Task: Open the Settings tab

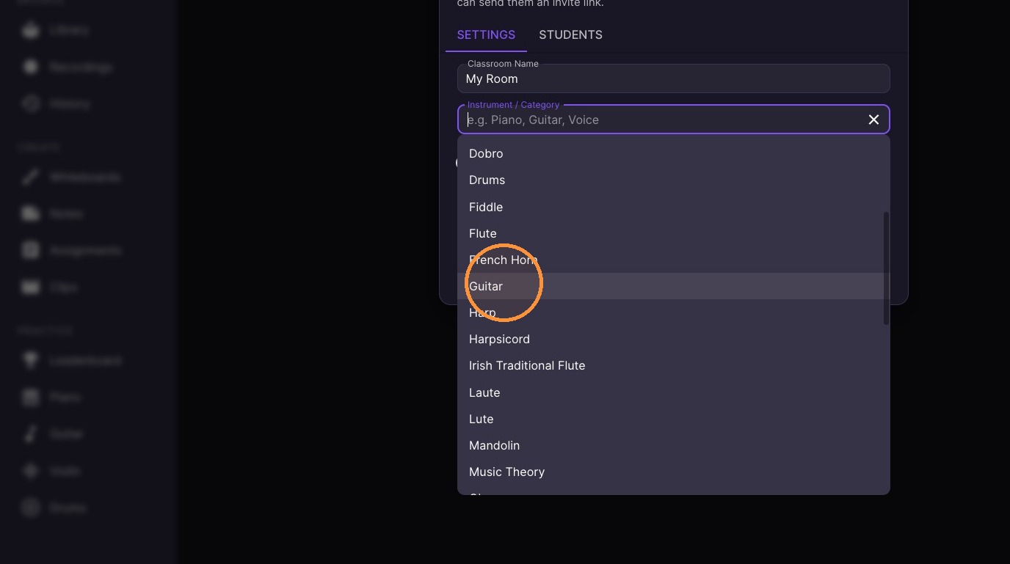Action: (x=486, y=34)
